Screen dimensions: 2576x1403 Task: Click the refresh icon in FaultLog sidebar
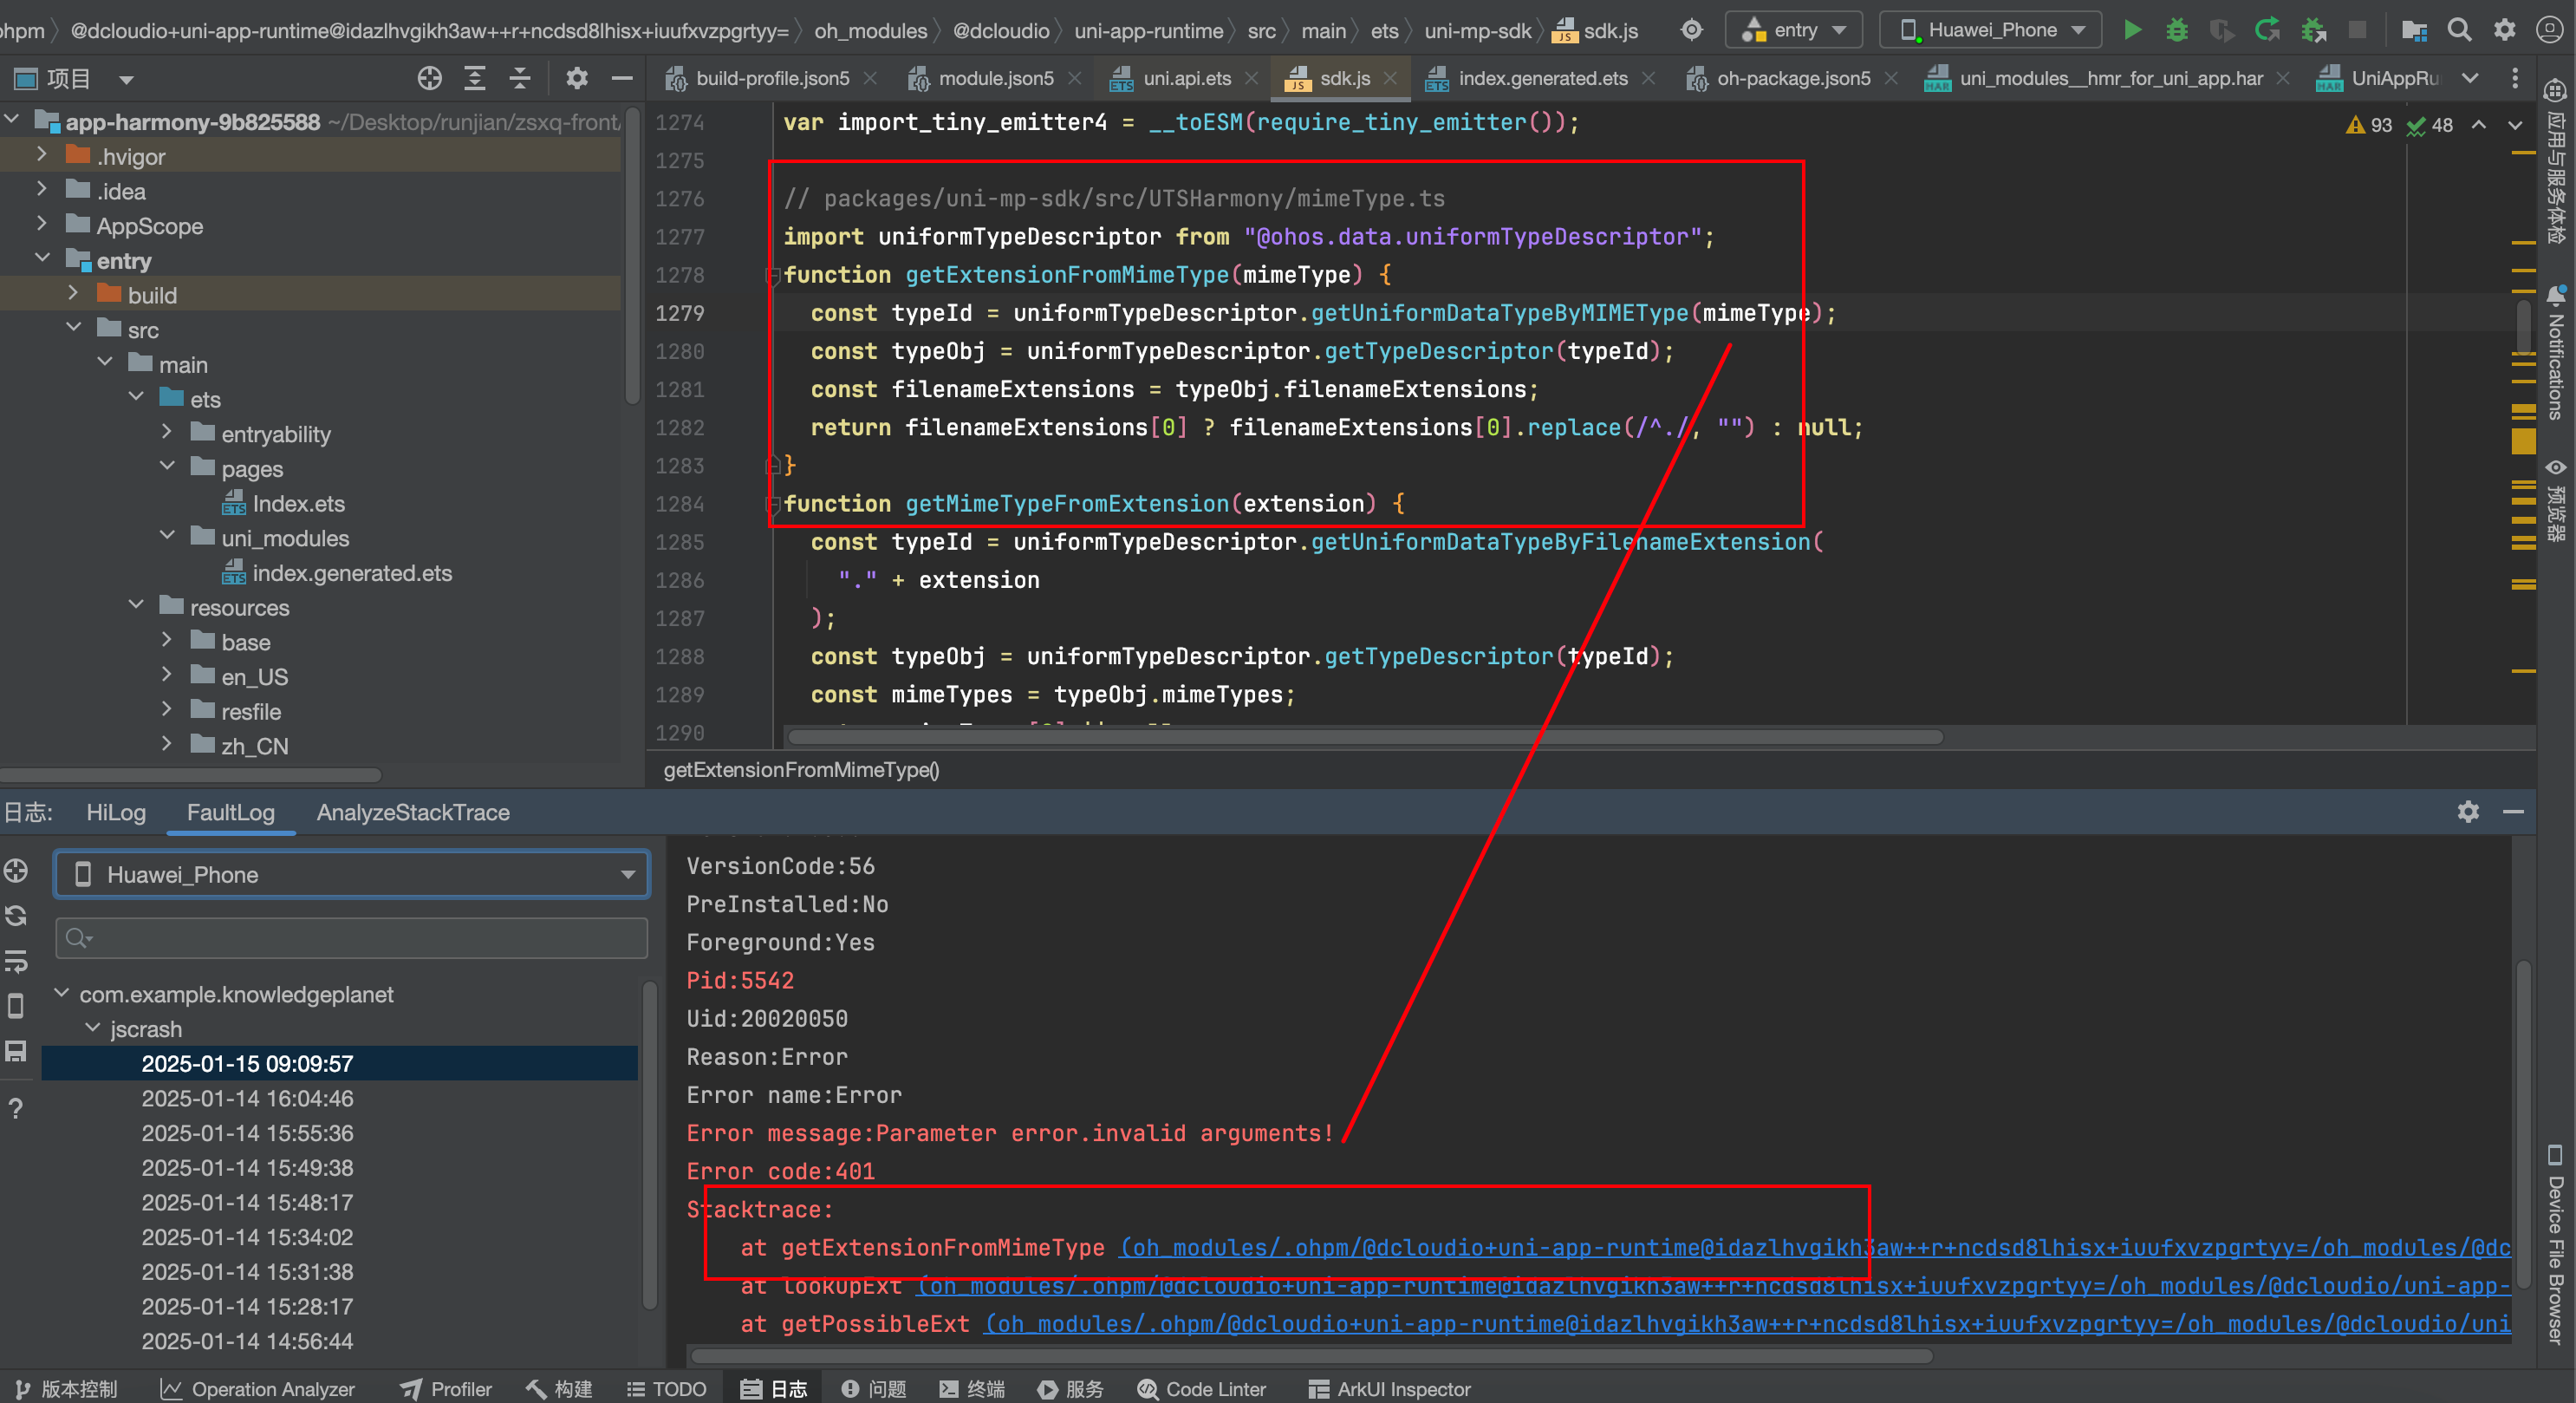coord(16,916)
